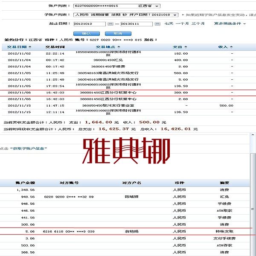Click time cell 17:03:54

(55, 86)
